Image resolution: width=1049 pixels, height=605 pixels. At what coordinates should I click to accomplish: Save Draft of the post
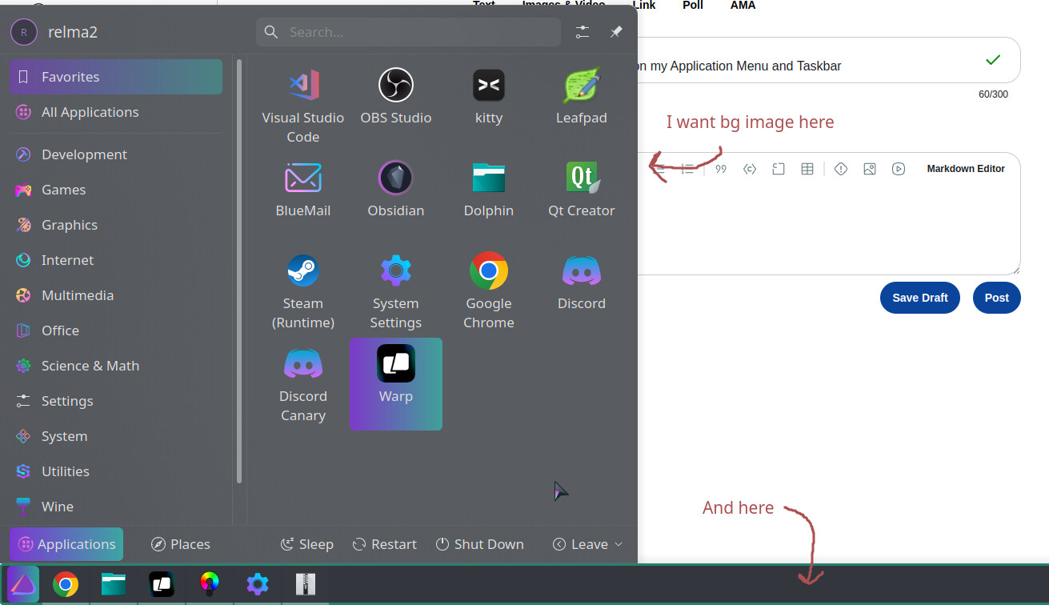[x=920, y=298]
